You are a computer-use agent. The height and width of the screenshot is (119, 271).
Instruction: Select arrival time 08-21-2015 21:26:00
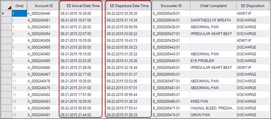(x=83, y=27)
